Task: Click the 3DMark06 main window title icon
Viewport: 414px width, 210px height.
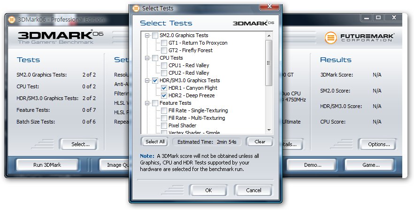Action: (x=11, y=19)
